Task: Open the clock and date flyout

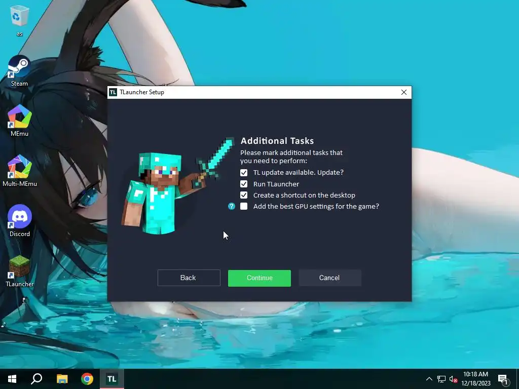Action: pyautogui.click(x=475, y=379)
